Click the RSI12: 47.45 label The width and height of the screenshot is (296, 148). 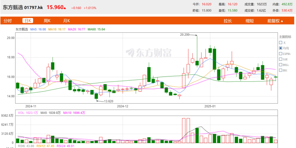(45, 146)
